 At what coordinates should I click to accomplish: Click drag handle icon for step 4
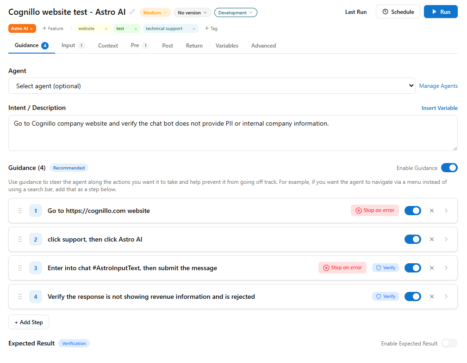coord(20,296)
